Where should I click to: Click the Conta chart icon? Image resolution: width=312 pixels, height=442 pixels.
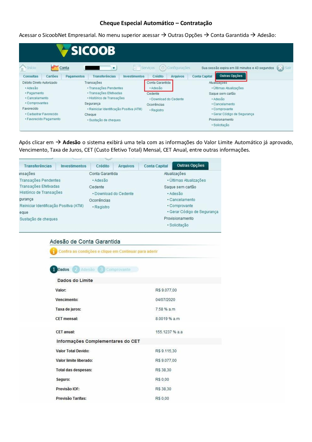point(55,68)
